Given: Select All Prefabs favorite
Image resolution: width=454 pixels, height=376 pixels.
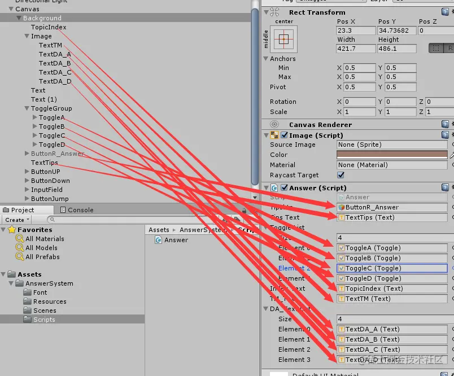Looking at the screenshot, I should click(x=42, y=257).
